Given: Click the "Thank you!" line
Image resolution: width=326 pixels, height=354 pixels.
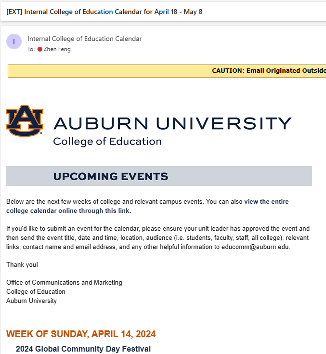Looking at the screenshot, I should 22,264.
